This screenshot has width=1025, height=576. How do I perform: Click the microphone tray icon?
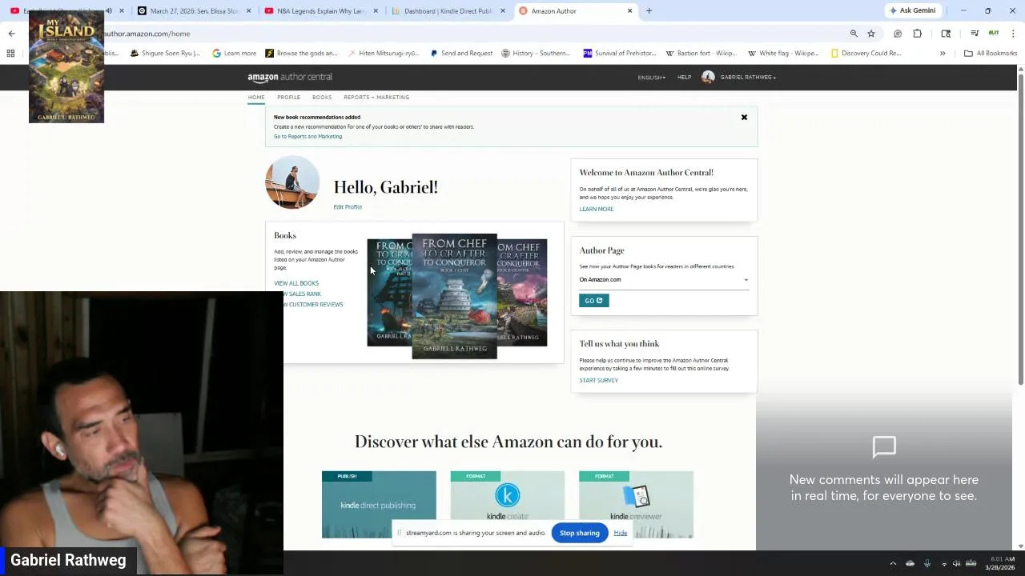tap(927, 563)
